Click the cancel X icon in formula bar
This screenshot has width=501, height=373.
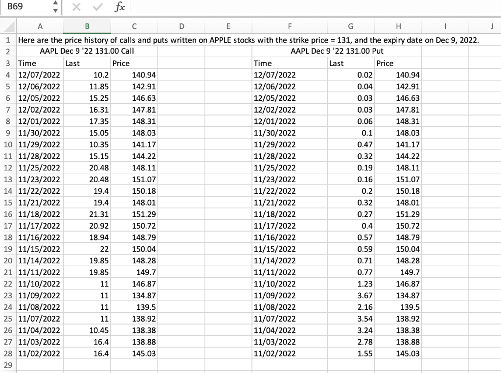point(76,7)
